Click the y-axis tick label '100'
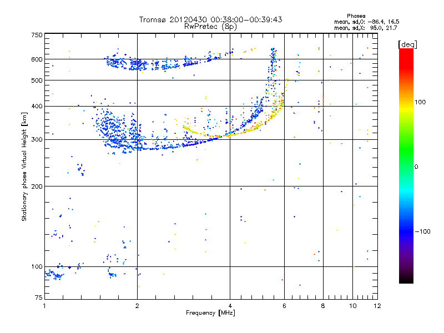 coord(37,266)
